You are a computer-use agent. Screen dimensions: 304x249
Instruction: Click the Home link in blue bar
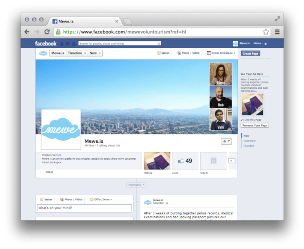click(257, 44)
